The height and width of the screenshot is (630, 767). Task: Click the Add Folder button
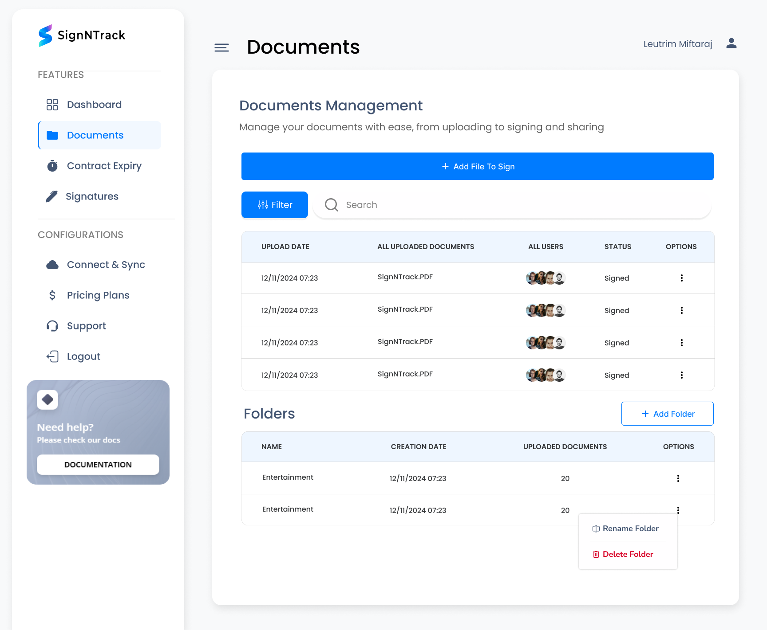[667, 413]
